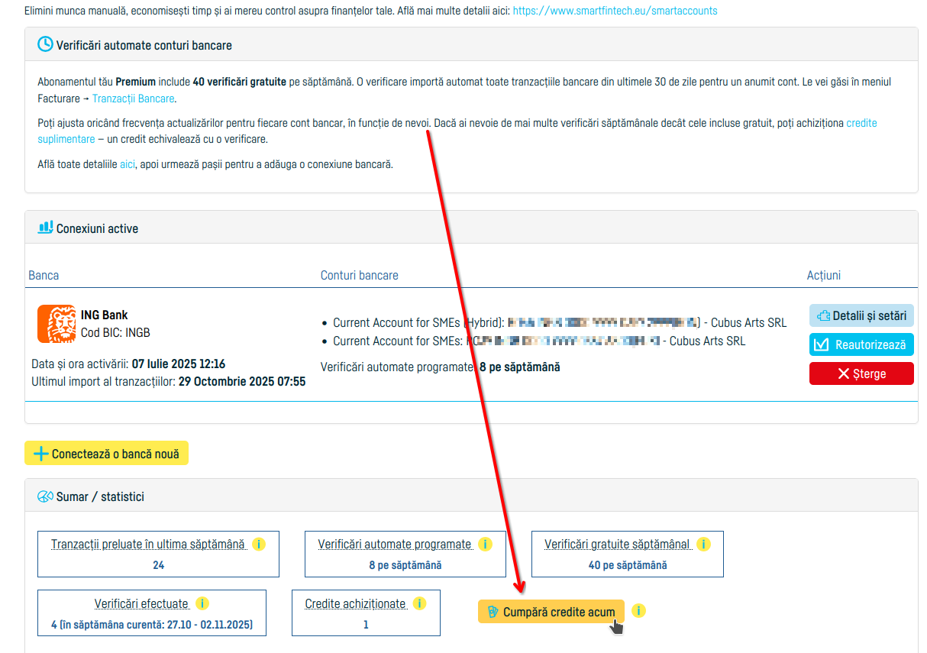Screen dimensions: 927x653
Task: Click info icon beside Tranzacții preluate în ultima săptămână
Action: pyautogui.click(x=258, y=545)
